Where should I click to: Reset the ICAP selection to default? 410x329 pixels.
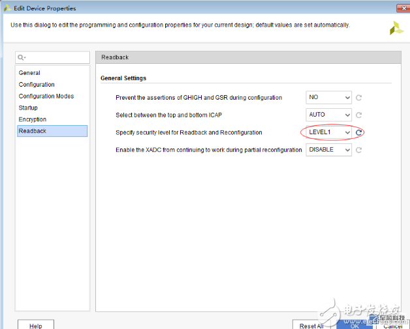click(358, 115)
